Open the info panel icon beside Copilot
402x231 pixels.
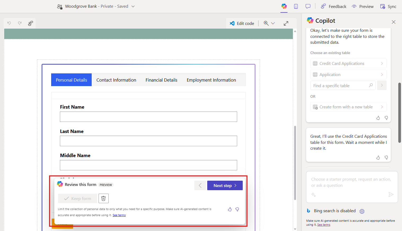(296, 6)
